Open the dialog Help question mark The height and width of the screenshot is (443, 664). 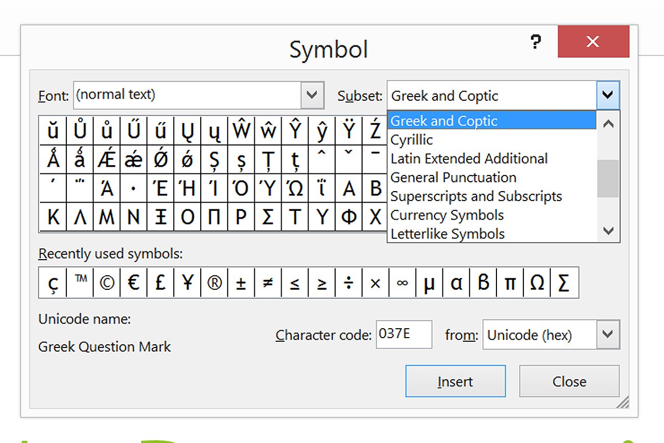pyautogui.click(x=536, y=42)
